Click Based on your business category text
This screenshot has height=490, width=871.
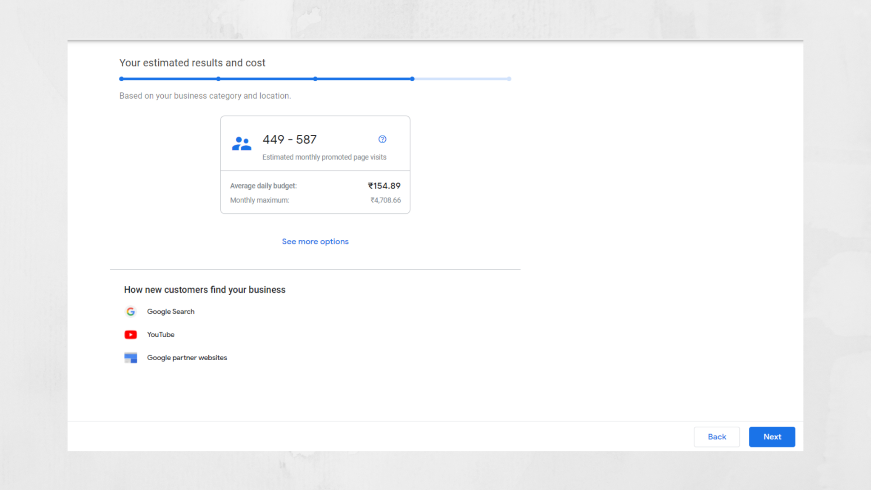point(205,96)
